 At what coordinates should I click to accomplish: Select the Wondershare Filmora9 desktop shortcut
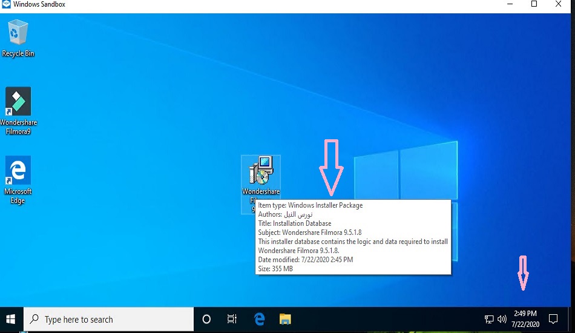pos(18,102)
